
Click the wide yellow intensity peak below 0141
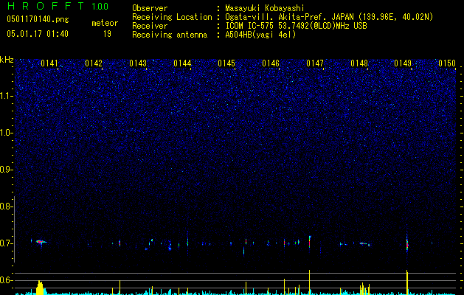point(40,288)
